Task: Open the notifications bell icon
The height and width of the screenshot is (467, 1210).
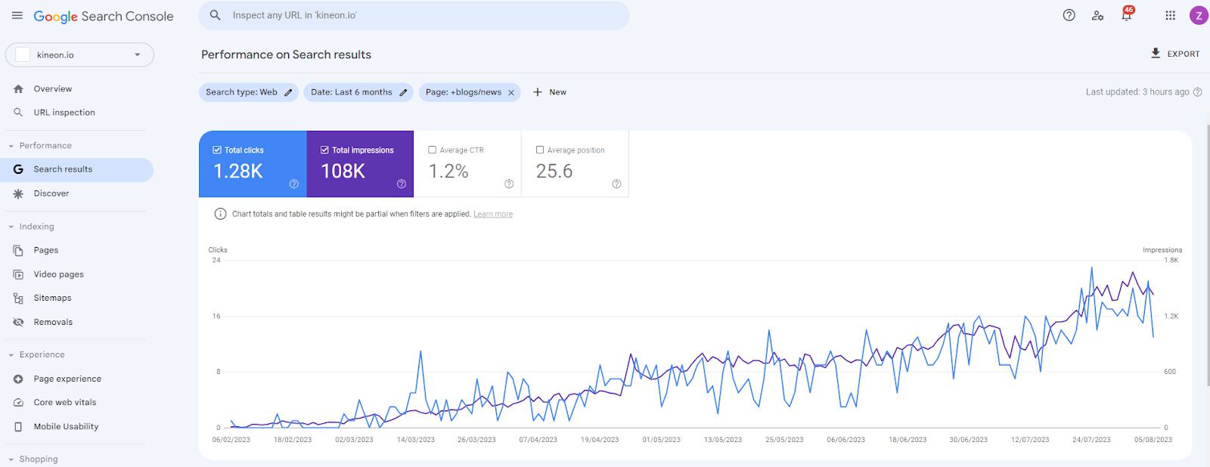Action: 1126,16
